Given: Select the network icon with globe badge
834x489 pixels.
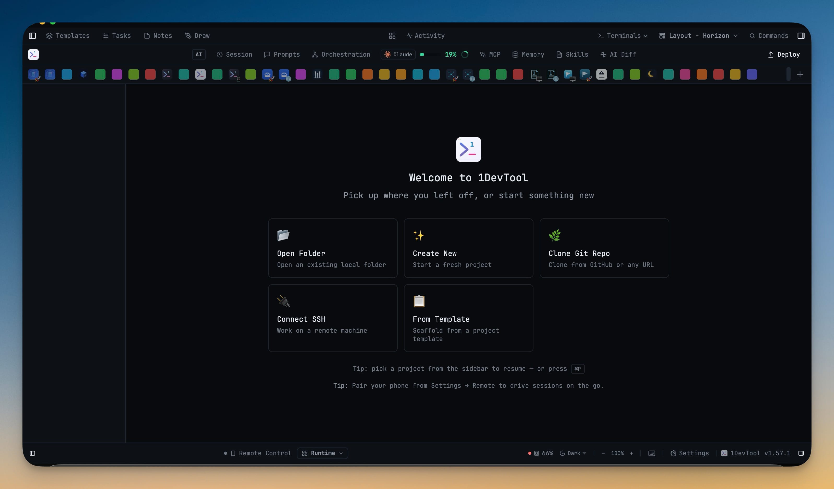Looking at the screenshot, I should [468, 75].
